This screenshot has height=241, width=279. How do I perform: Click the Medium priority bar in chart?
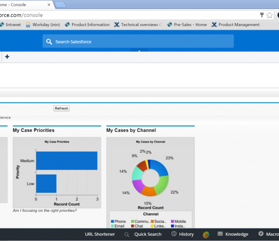click(67, 161)
